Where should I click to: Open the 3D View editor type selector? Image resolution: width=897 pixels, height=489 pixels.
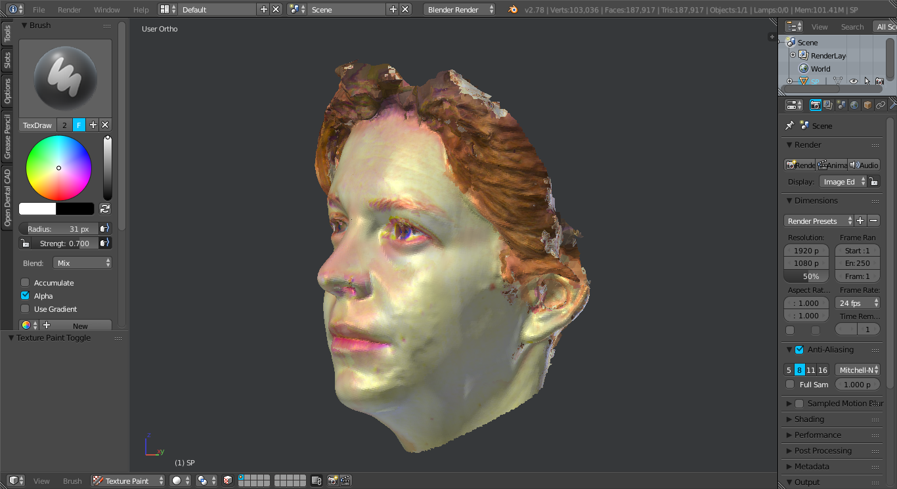[16, 480]
